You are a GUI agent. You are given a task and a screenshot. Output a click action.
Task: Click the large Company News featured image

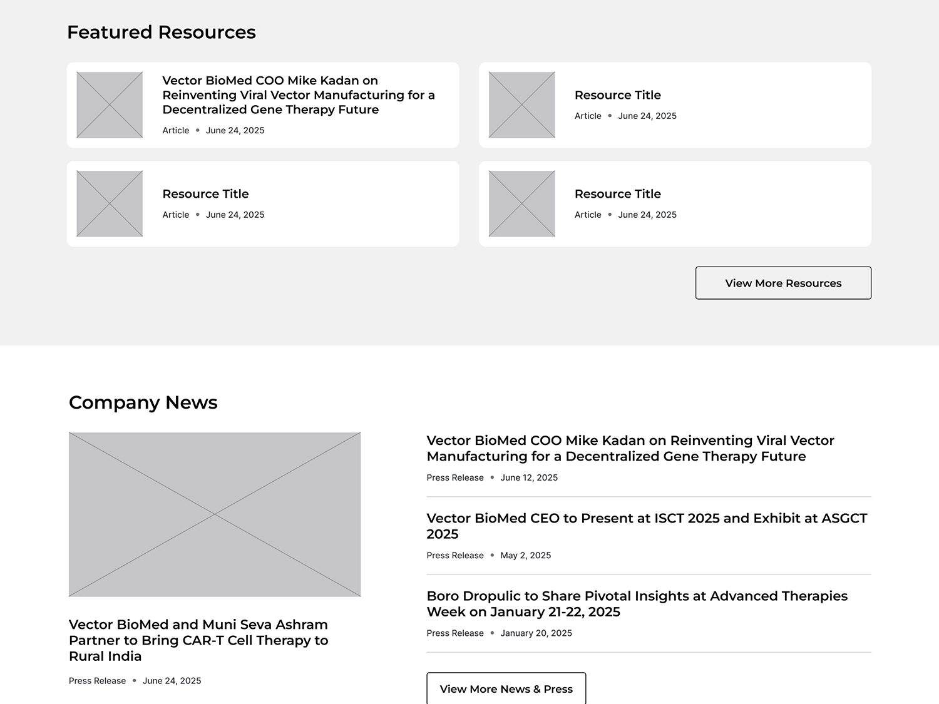pyautogui.click(x=215, y=514)
